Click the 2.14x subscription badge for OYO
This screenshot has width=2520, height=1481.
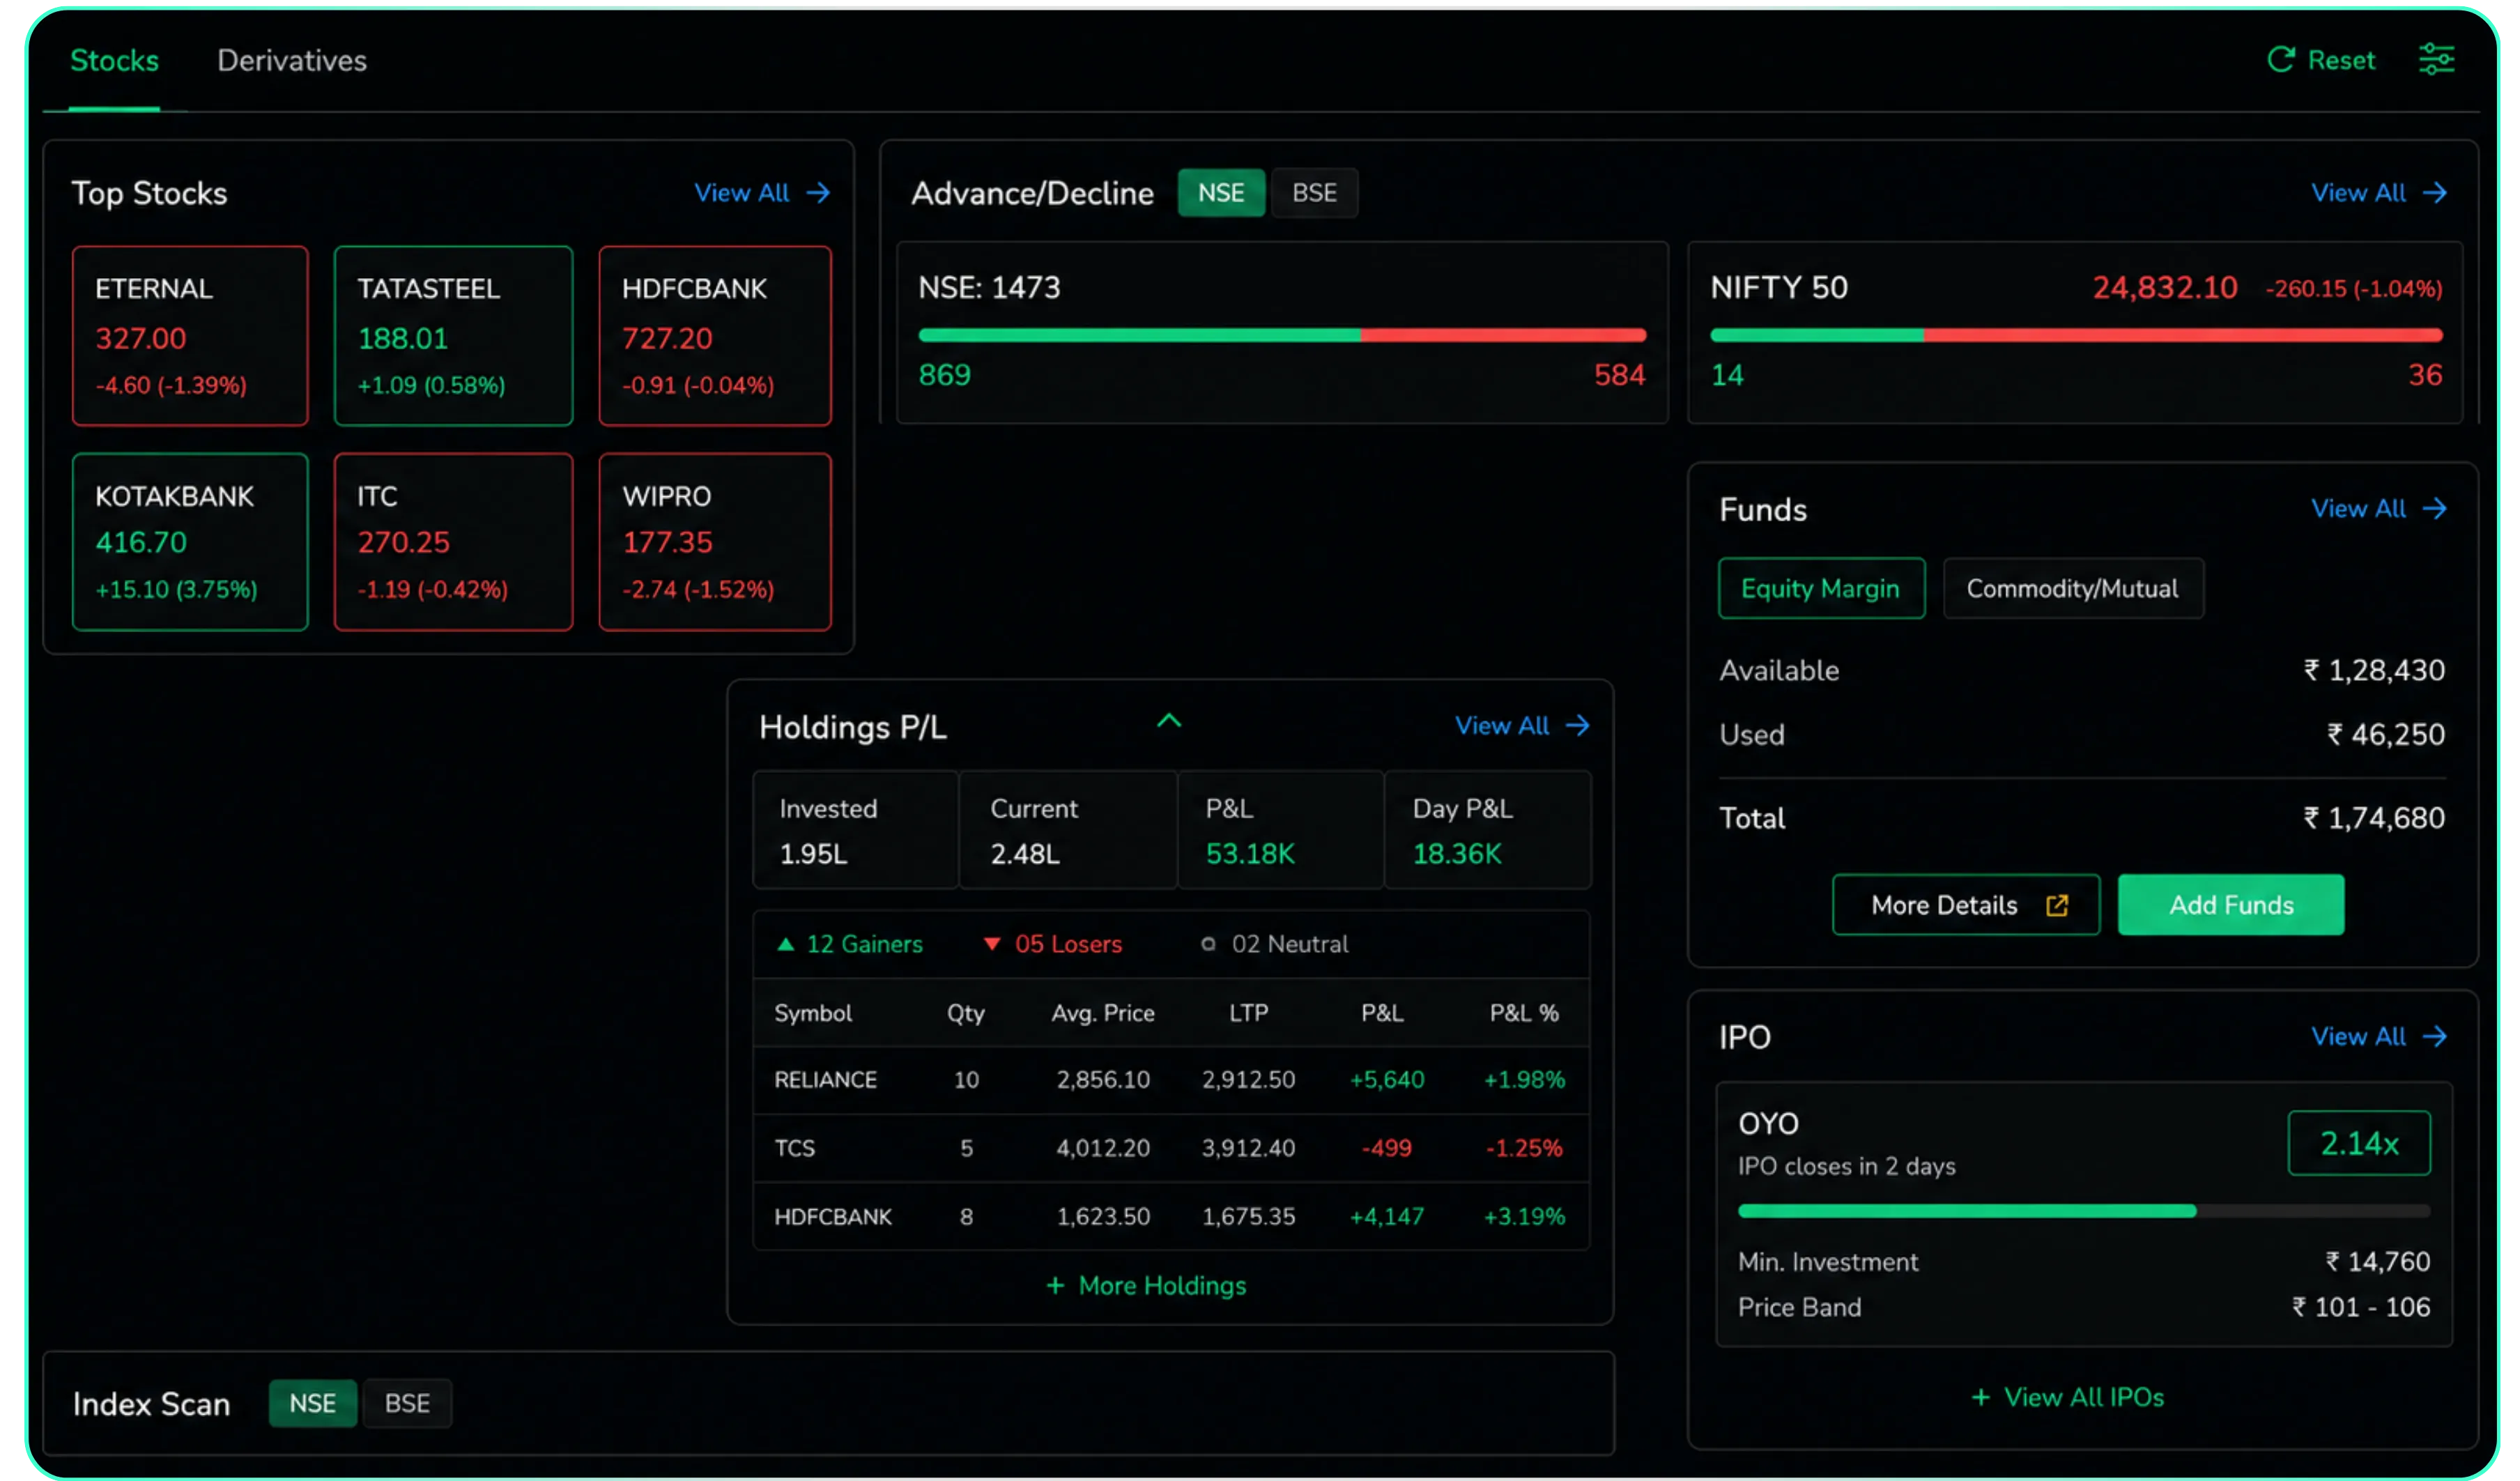click(2359, 1143)
